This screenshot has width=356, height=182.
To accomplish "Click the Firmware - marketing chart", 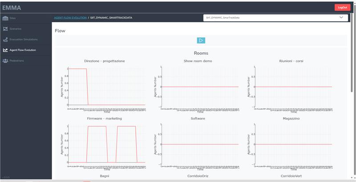I will (106, 145).
